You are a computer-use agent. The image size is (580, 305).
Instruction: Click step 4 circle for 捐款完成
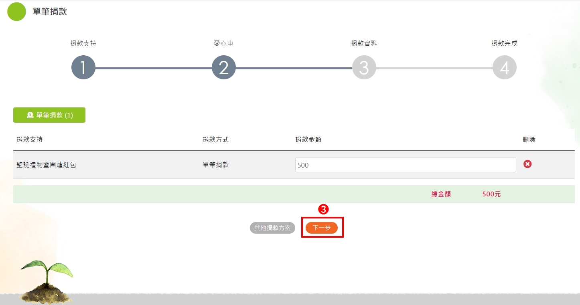504,67
